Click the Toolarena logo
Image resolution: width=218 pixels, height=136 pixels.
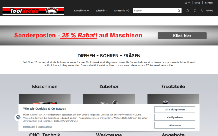[33, 11]
